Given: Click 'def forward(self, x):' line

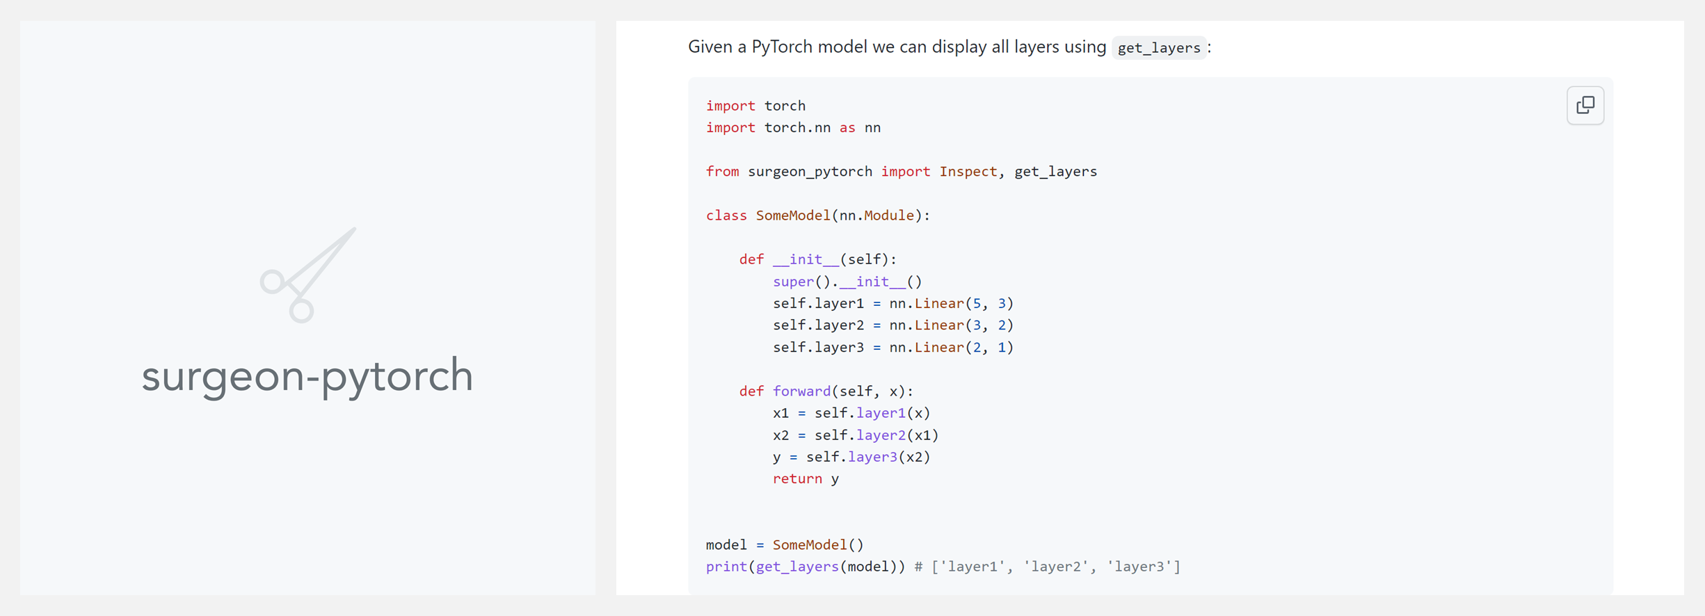Looking at the screenshot, I should [826, 391].
